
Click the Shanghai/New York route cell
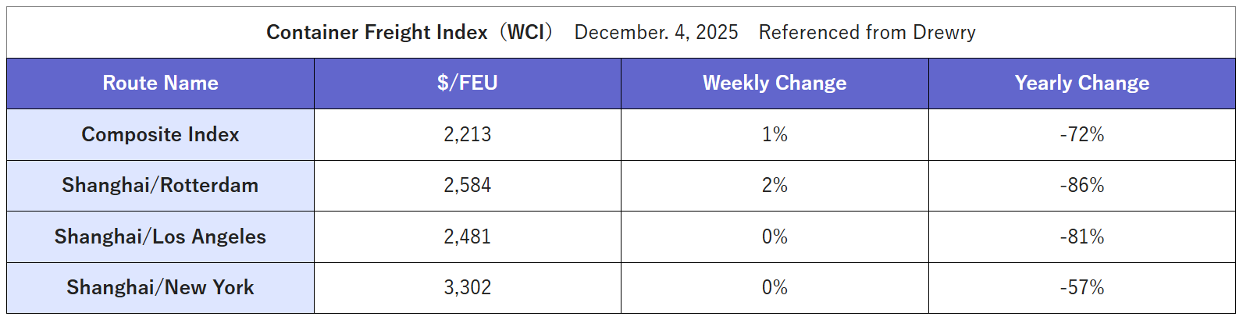click(160, 287)
